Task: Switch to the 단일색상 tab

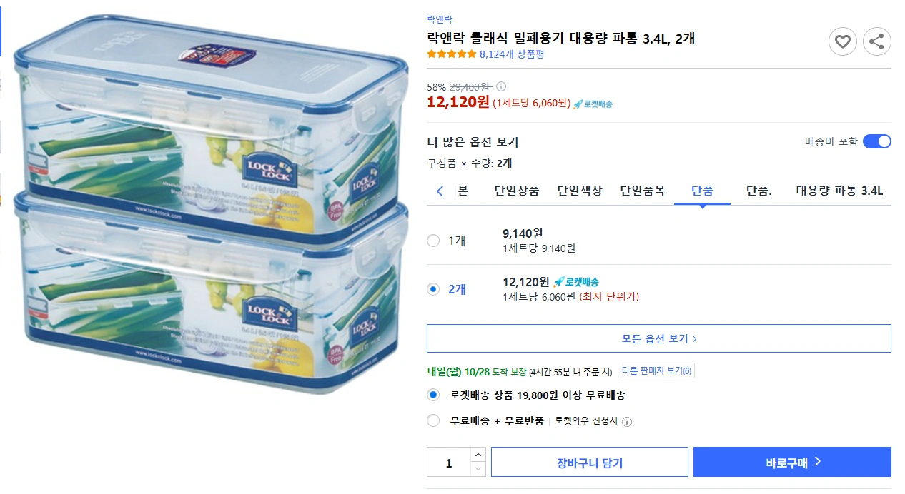Action: 579,191
